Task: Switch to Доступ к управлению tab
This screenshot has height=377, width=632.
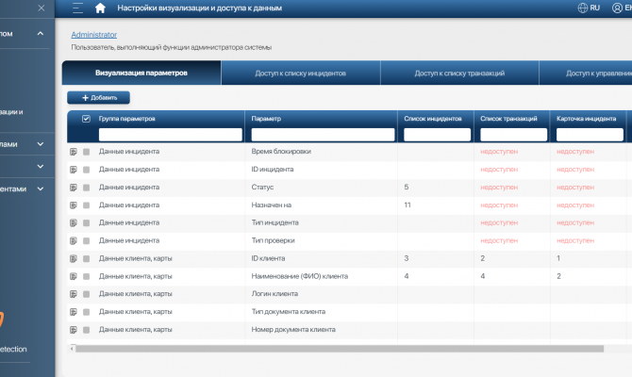Action: [586, 73]
